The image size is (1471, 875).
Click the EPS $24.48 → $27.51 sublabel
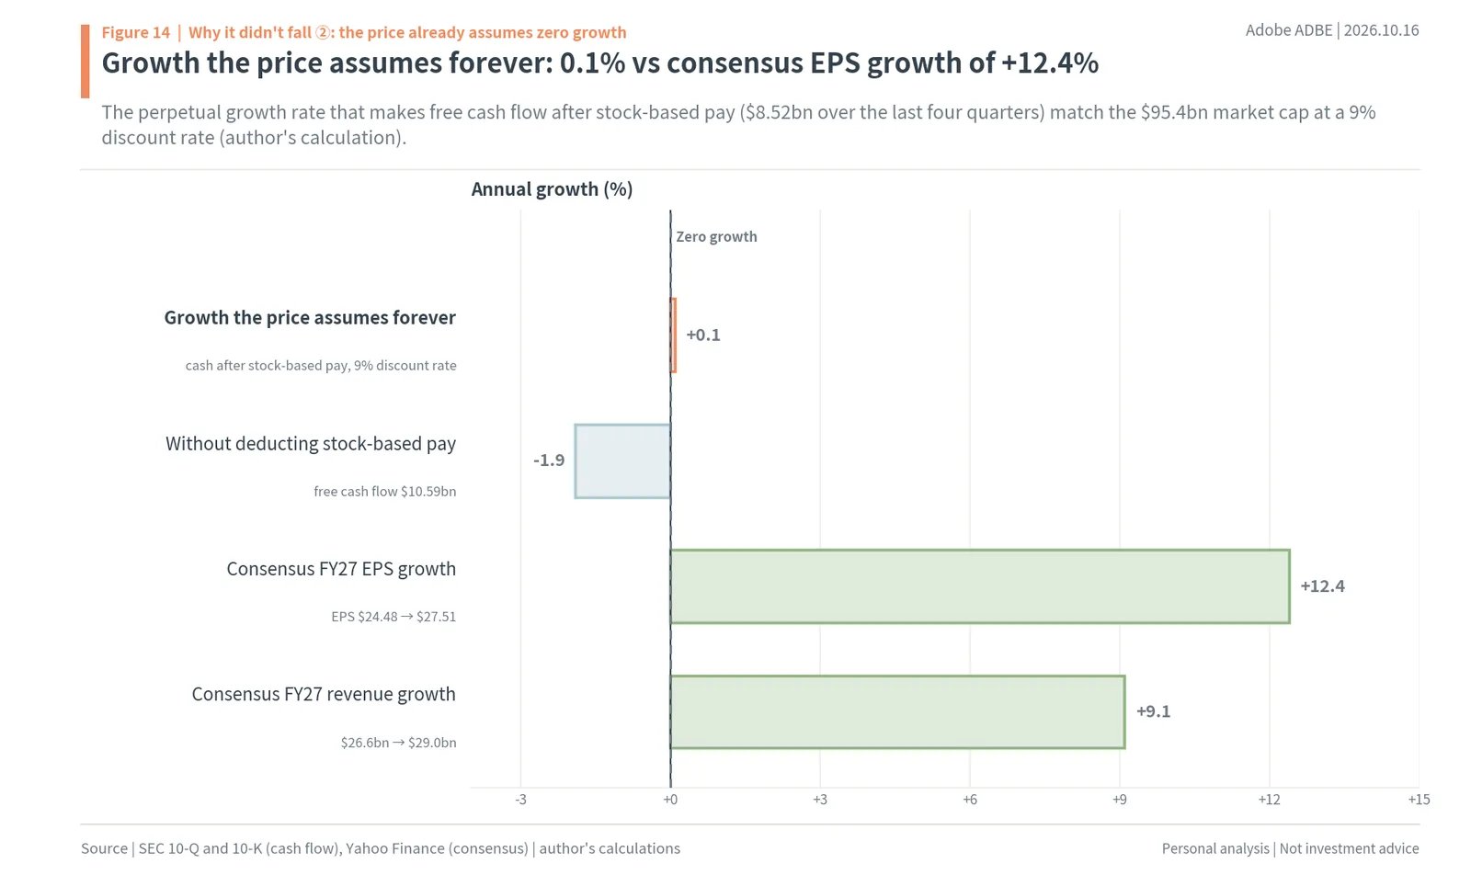pyautogui.click(x=393, y=617)
